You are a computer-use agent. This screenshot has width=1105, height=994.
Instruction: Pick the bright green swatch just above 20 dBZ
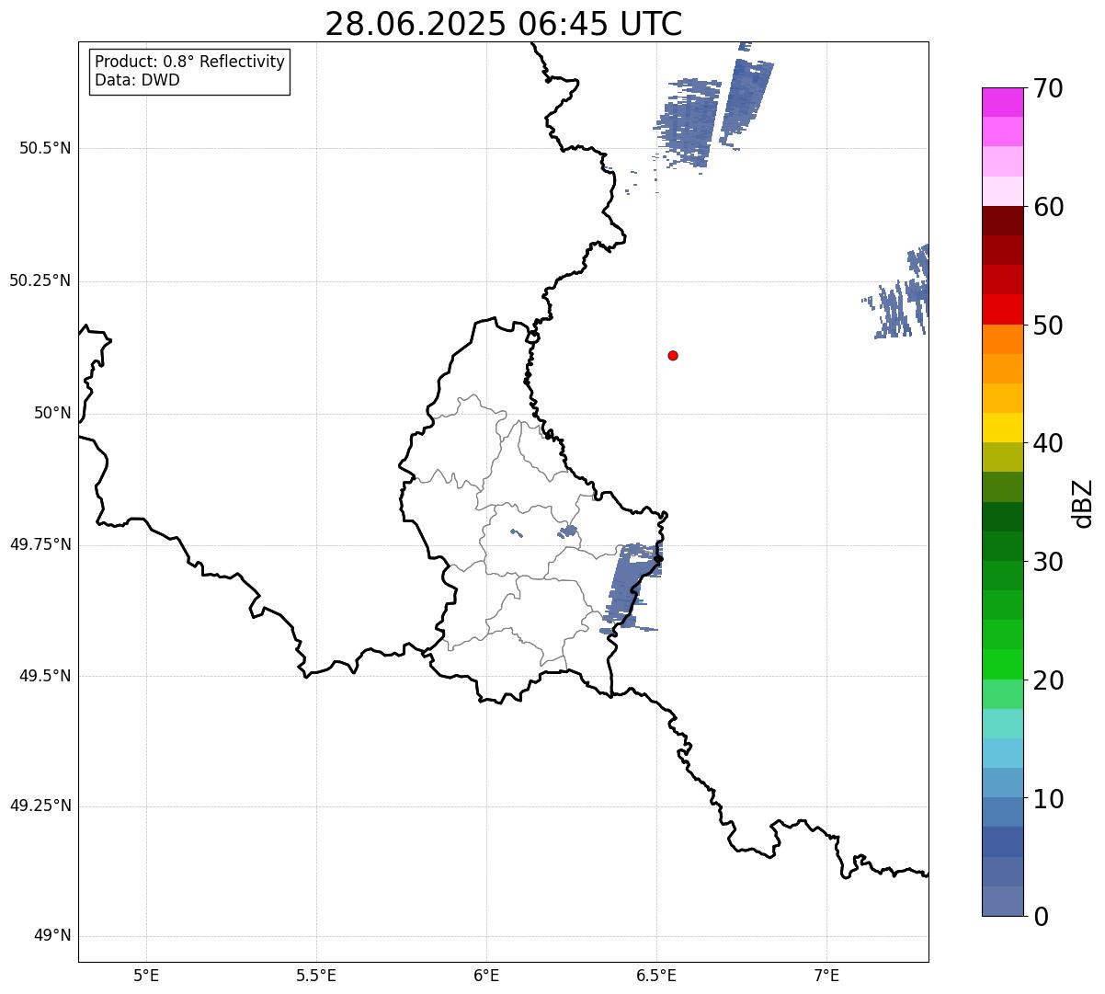click(1003, 665)
